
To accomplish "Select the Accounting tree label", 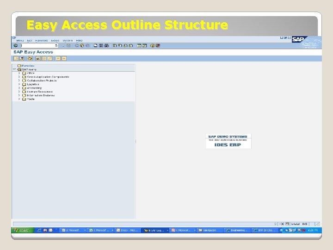I will coord(34,88).
